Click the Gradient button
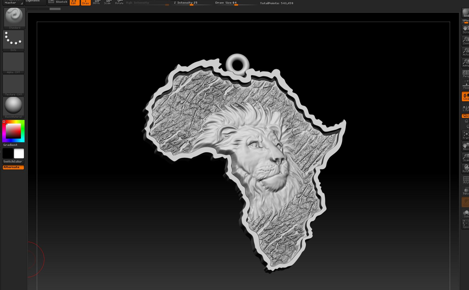469x290 pixels. point(10,145)
